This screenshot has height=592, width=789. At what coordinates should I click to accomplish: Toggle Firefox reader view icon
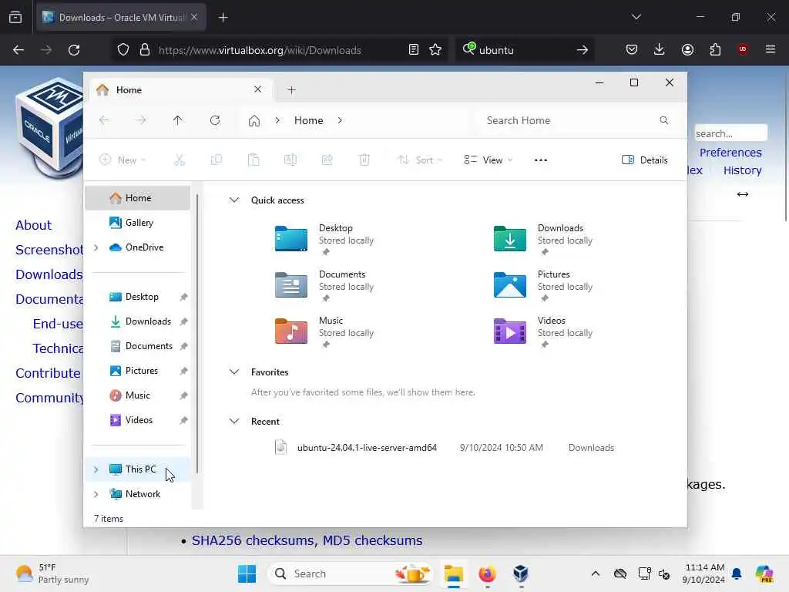413,50
